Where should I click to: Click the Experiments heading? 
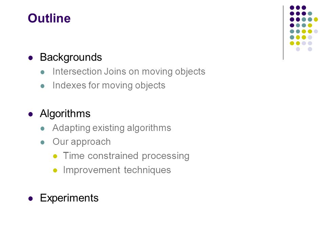tap(69, 198)
